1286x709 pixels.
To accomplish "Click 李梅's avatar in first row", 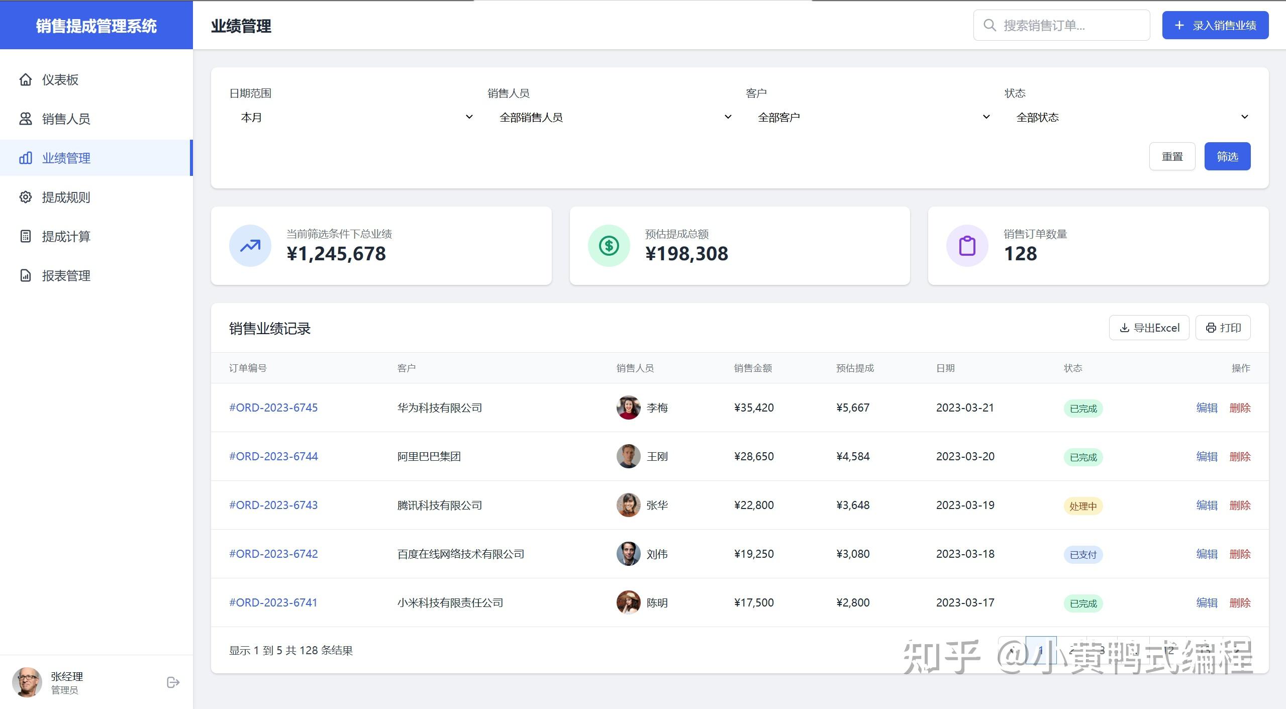I will (628, 408).
